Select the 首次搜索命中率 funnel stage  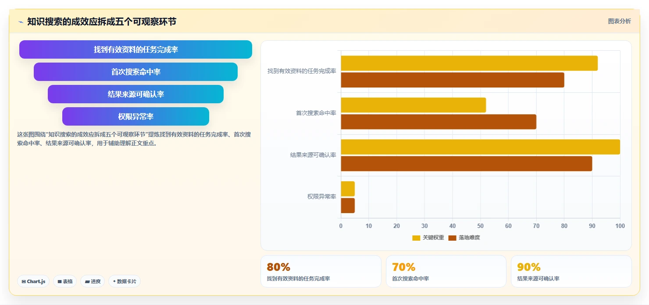point(136,72)
